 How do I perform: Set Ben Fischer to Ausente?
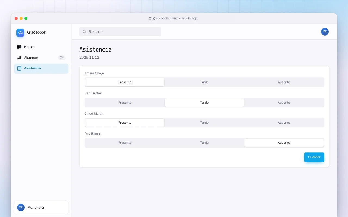284,103
